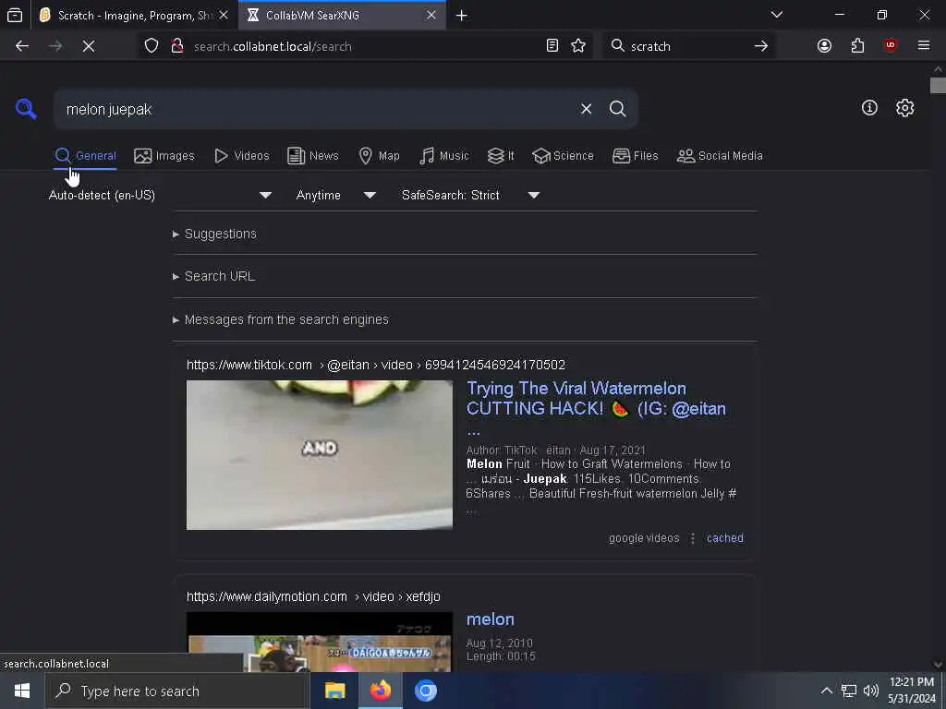
Task: Open Firefox View icon
Action: coord(15,15)
